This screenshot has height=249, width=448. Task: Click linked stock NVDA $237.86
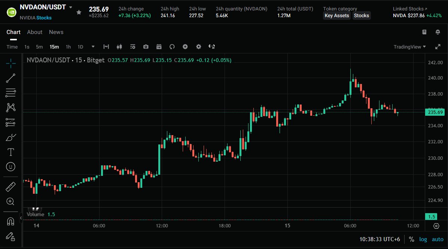pos(409,16)
